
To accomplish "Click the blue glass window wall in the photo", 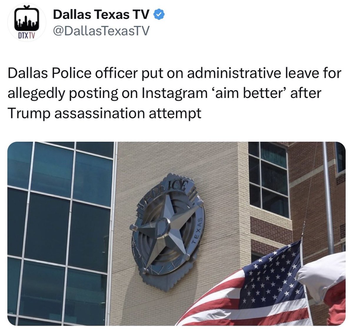I will pyautogui.click(x=61, y=234).
